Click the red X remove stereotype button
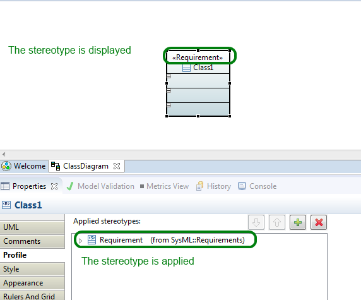The height and width of the screenshot is (300, 361). [x=319, y=222]
